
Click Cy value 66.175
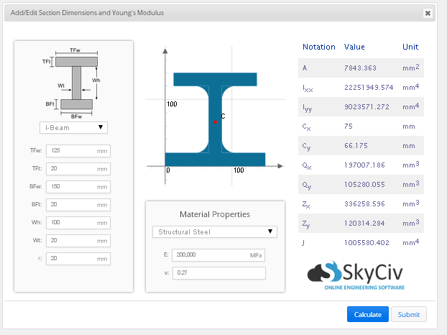356,146
